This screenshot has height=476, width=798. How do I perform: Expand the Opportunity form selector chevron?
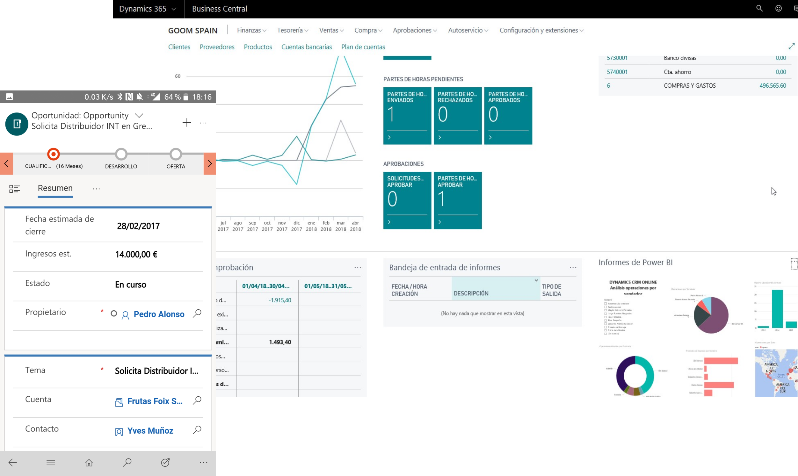pyautogui.click(x=139, y=115)
